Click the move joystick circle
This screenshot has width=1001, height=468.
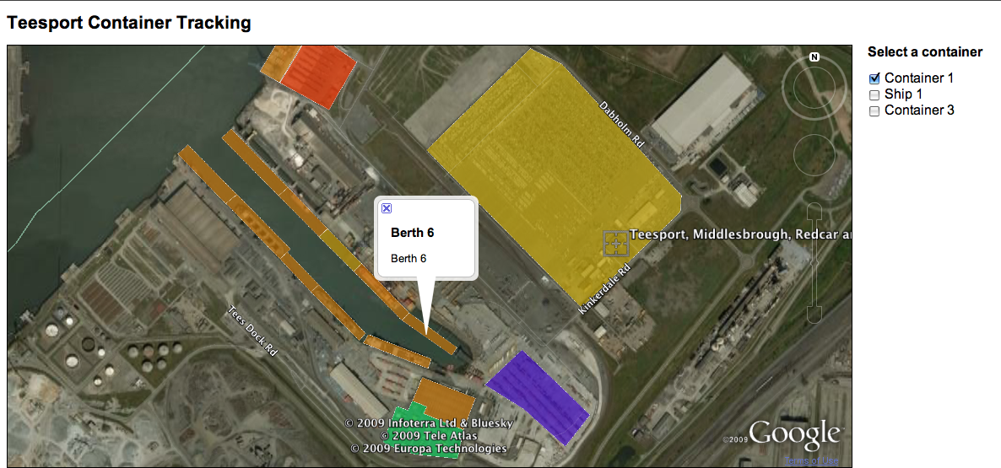(814, 155)
